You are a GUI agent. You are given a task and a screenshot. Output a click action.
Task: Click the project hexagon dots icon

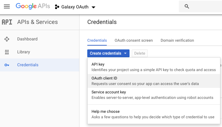coord(57,7)
